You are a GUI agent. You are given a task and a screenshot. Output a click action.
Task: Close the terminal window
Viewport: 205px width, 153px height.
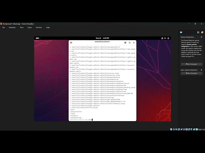tap(134, 43)
